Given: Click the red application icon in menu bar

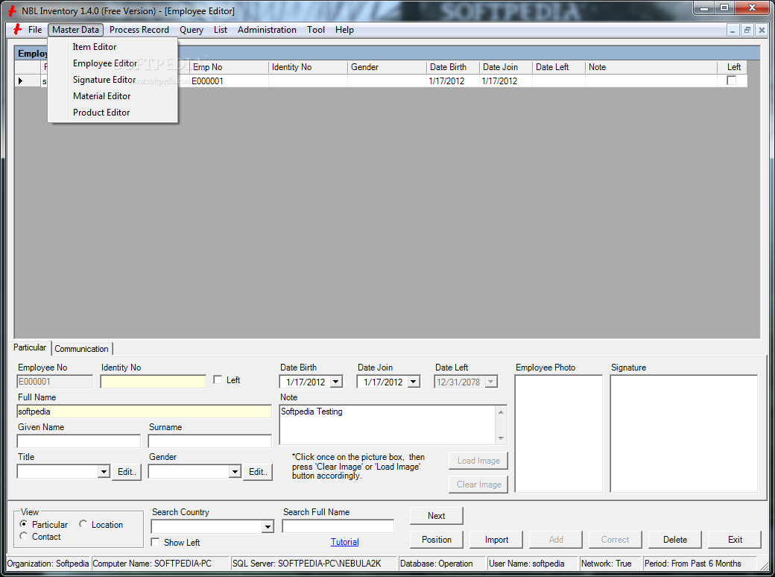Looking at the screenshot, I should pos(17,30).
